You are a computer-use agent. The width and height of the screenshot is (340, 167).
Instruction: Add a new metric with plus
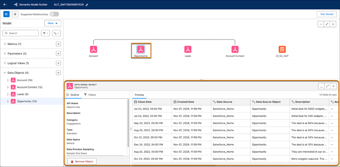58,44
